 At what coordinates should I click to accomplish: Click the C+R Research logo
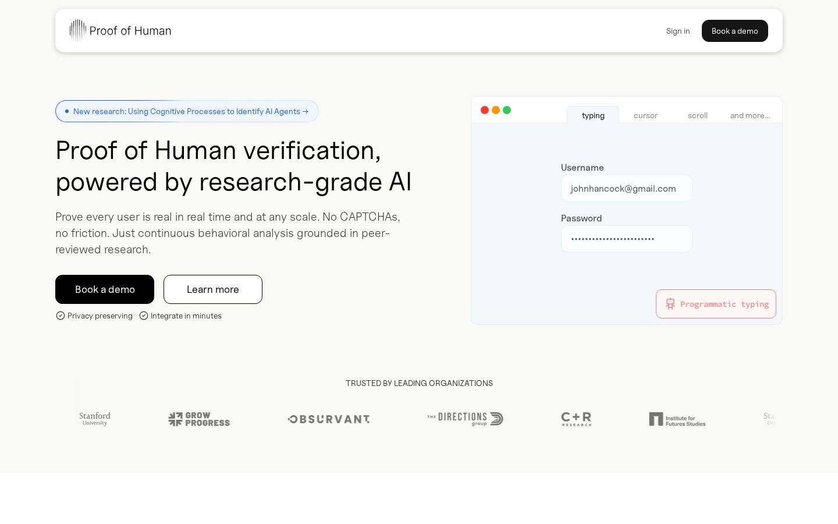pos(576,419)
